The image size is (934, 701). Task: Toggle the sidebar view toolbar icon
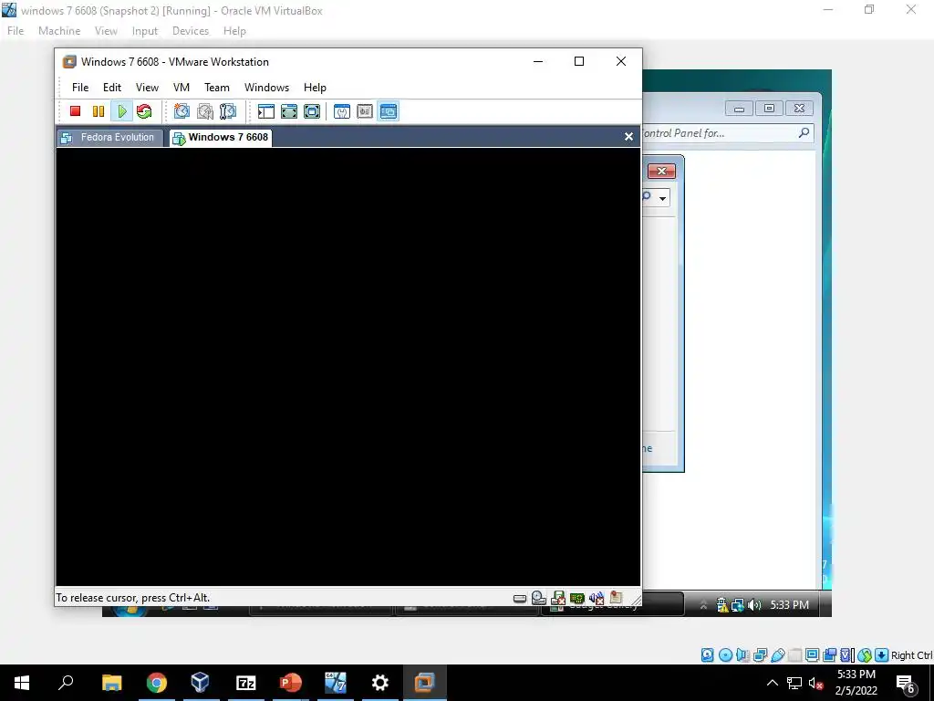click(x=265, y=111)
